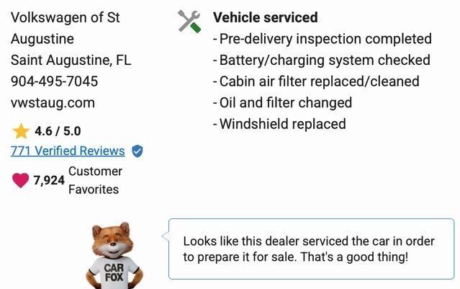Click the wrench and screwdriver service icon

coord(189,21)
